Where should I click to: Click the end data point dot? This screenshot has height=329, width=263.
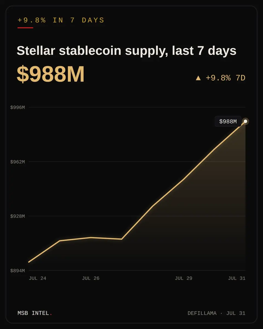pyautogui.click(x=245, y=121)
